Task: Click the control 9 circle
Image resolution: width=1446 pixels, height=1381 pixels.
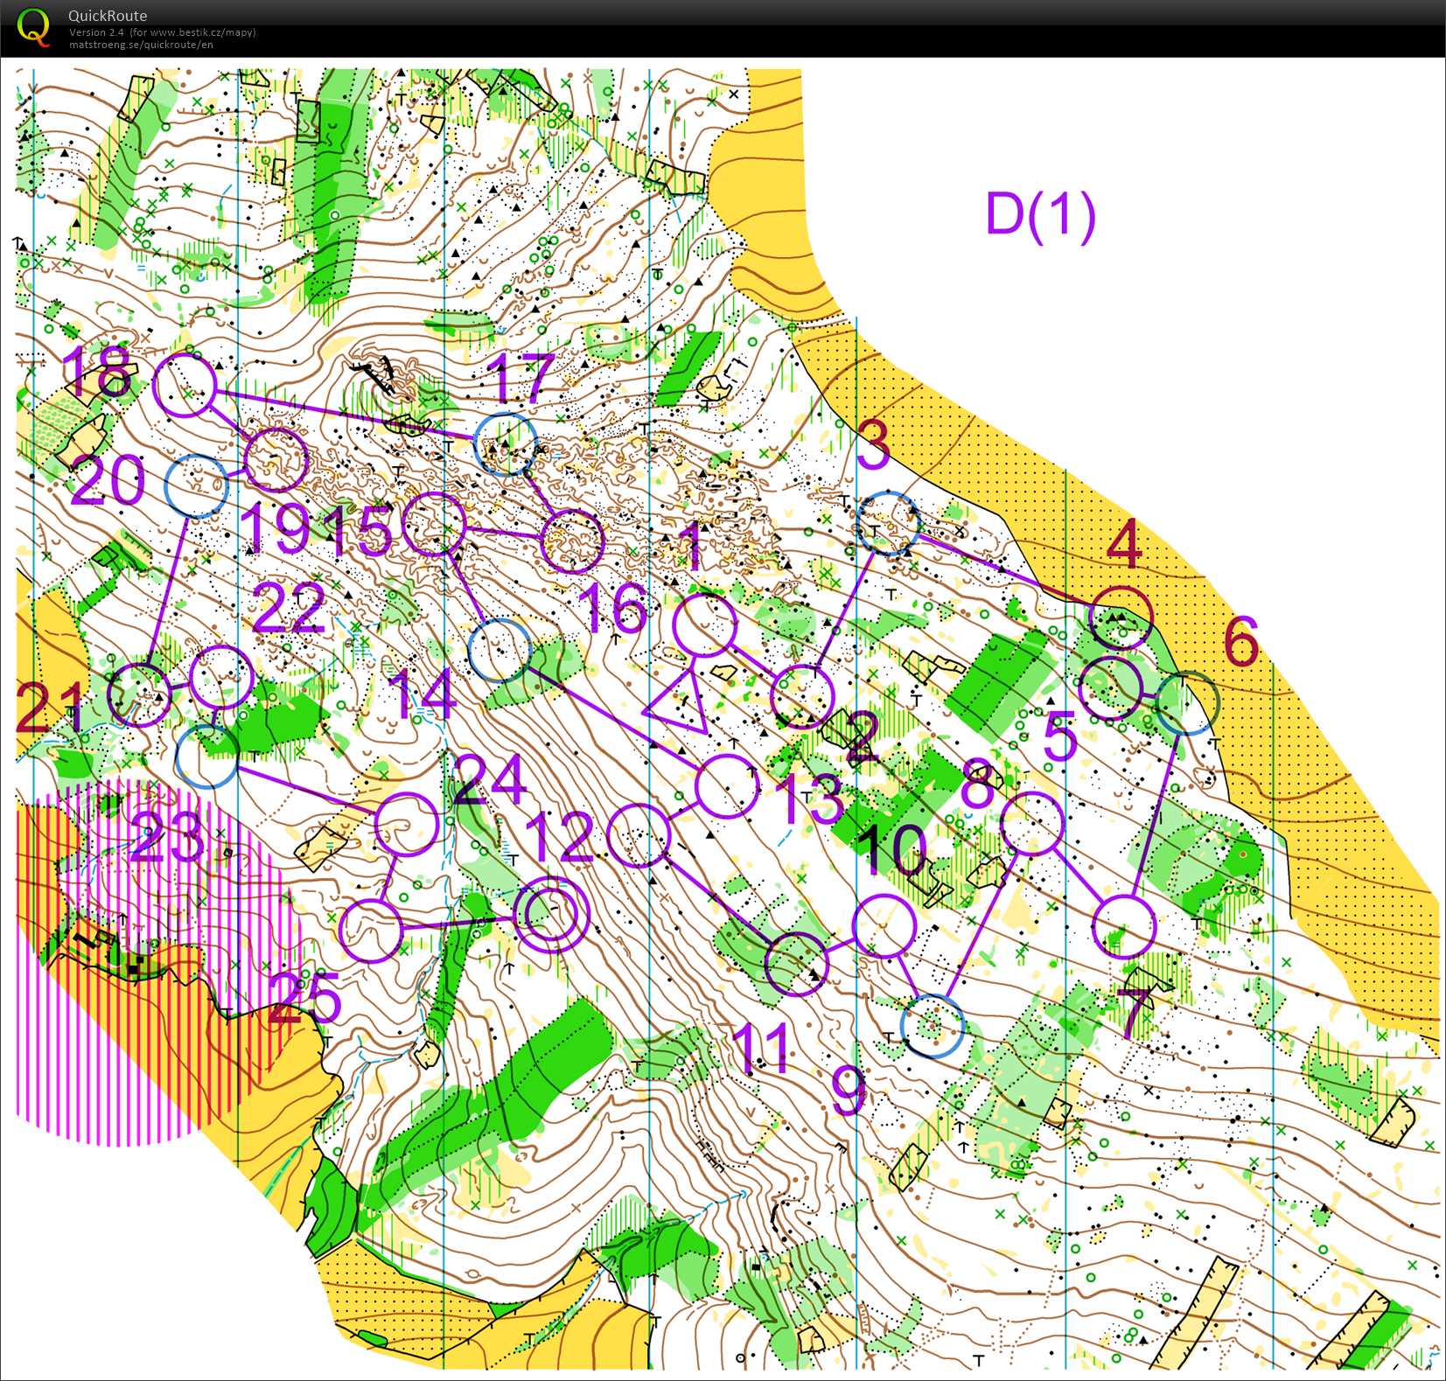Action: (x=933, y=1025)
